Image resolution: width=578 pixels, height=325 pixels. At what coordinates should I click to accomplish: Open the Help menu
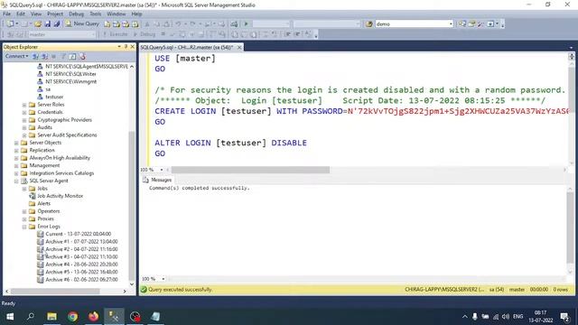click(136, 14)
